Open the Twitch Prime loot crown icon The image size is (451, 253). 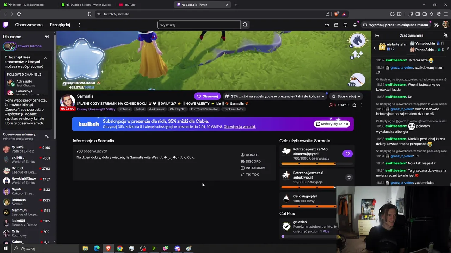pyautogui.click(x=327, y=25)
